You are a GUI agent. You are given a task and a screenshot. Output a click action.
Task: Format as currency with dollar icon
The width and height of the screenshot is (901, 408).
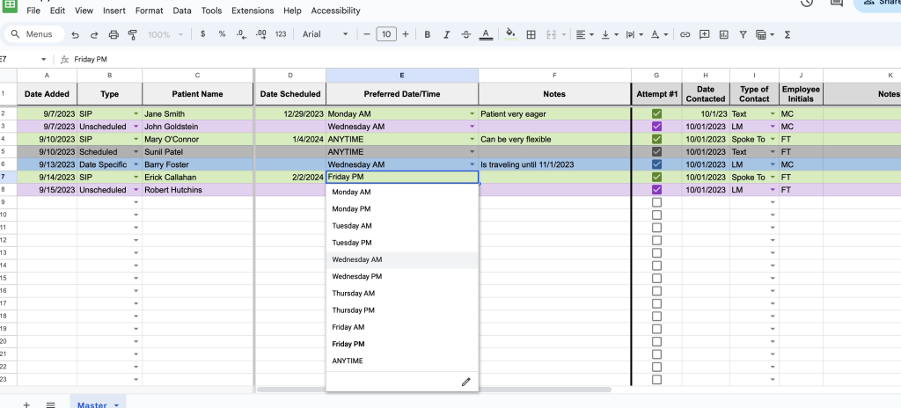(x=203, y=34)
